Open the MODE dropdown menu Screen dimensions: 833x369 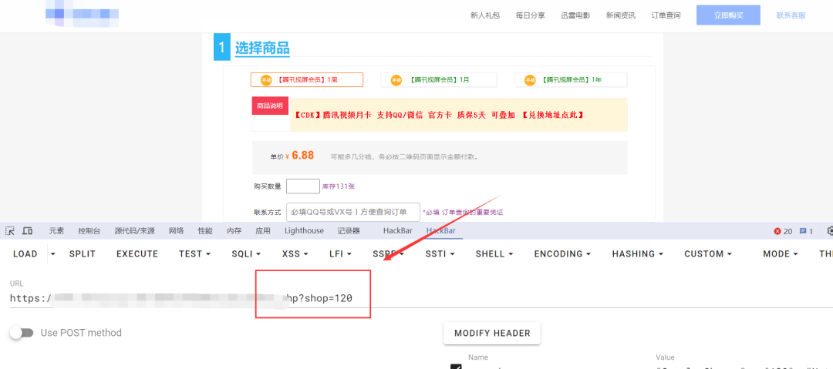coord(781,253)
